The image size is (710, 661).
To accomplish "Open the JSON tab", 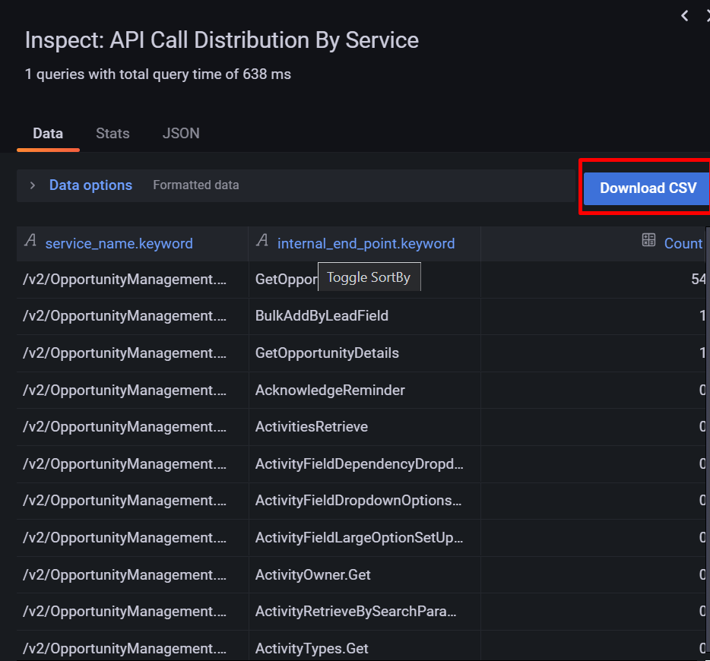I will (181, 134).
